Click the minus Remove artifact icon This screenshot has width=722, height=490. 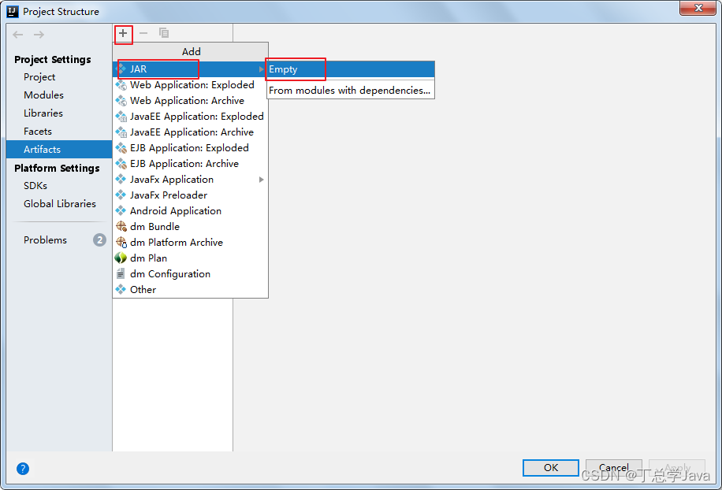click(x=143, y=33)
